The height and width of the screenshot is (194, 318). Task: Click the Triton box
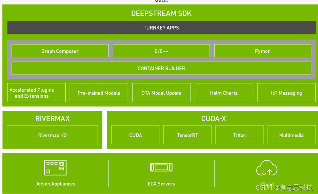239,135
